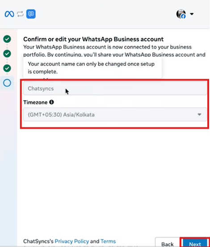The width and height of the screenshot is (210, 247).
Task: Select the first completed step checkmark
Action: (7, 39)
